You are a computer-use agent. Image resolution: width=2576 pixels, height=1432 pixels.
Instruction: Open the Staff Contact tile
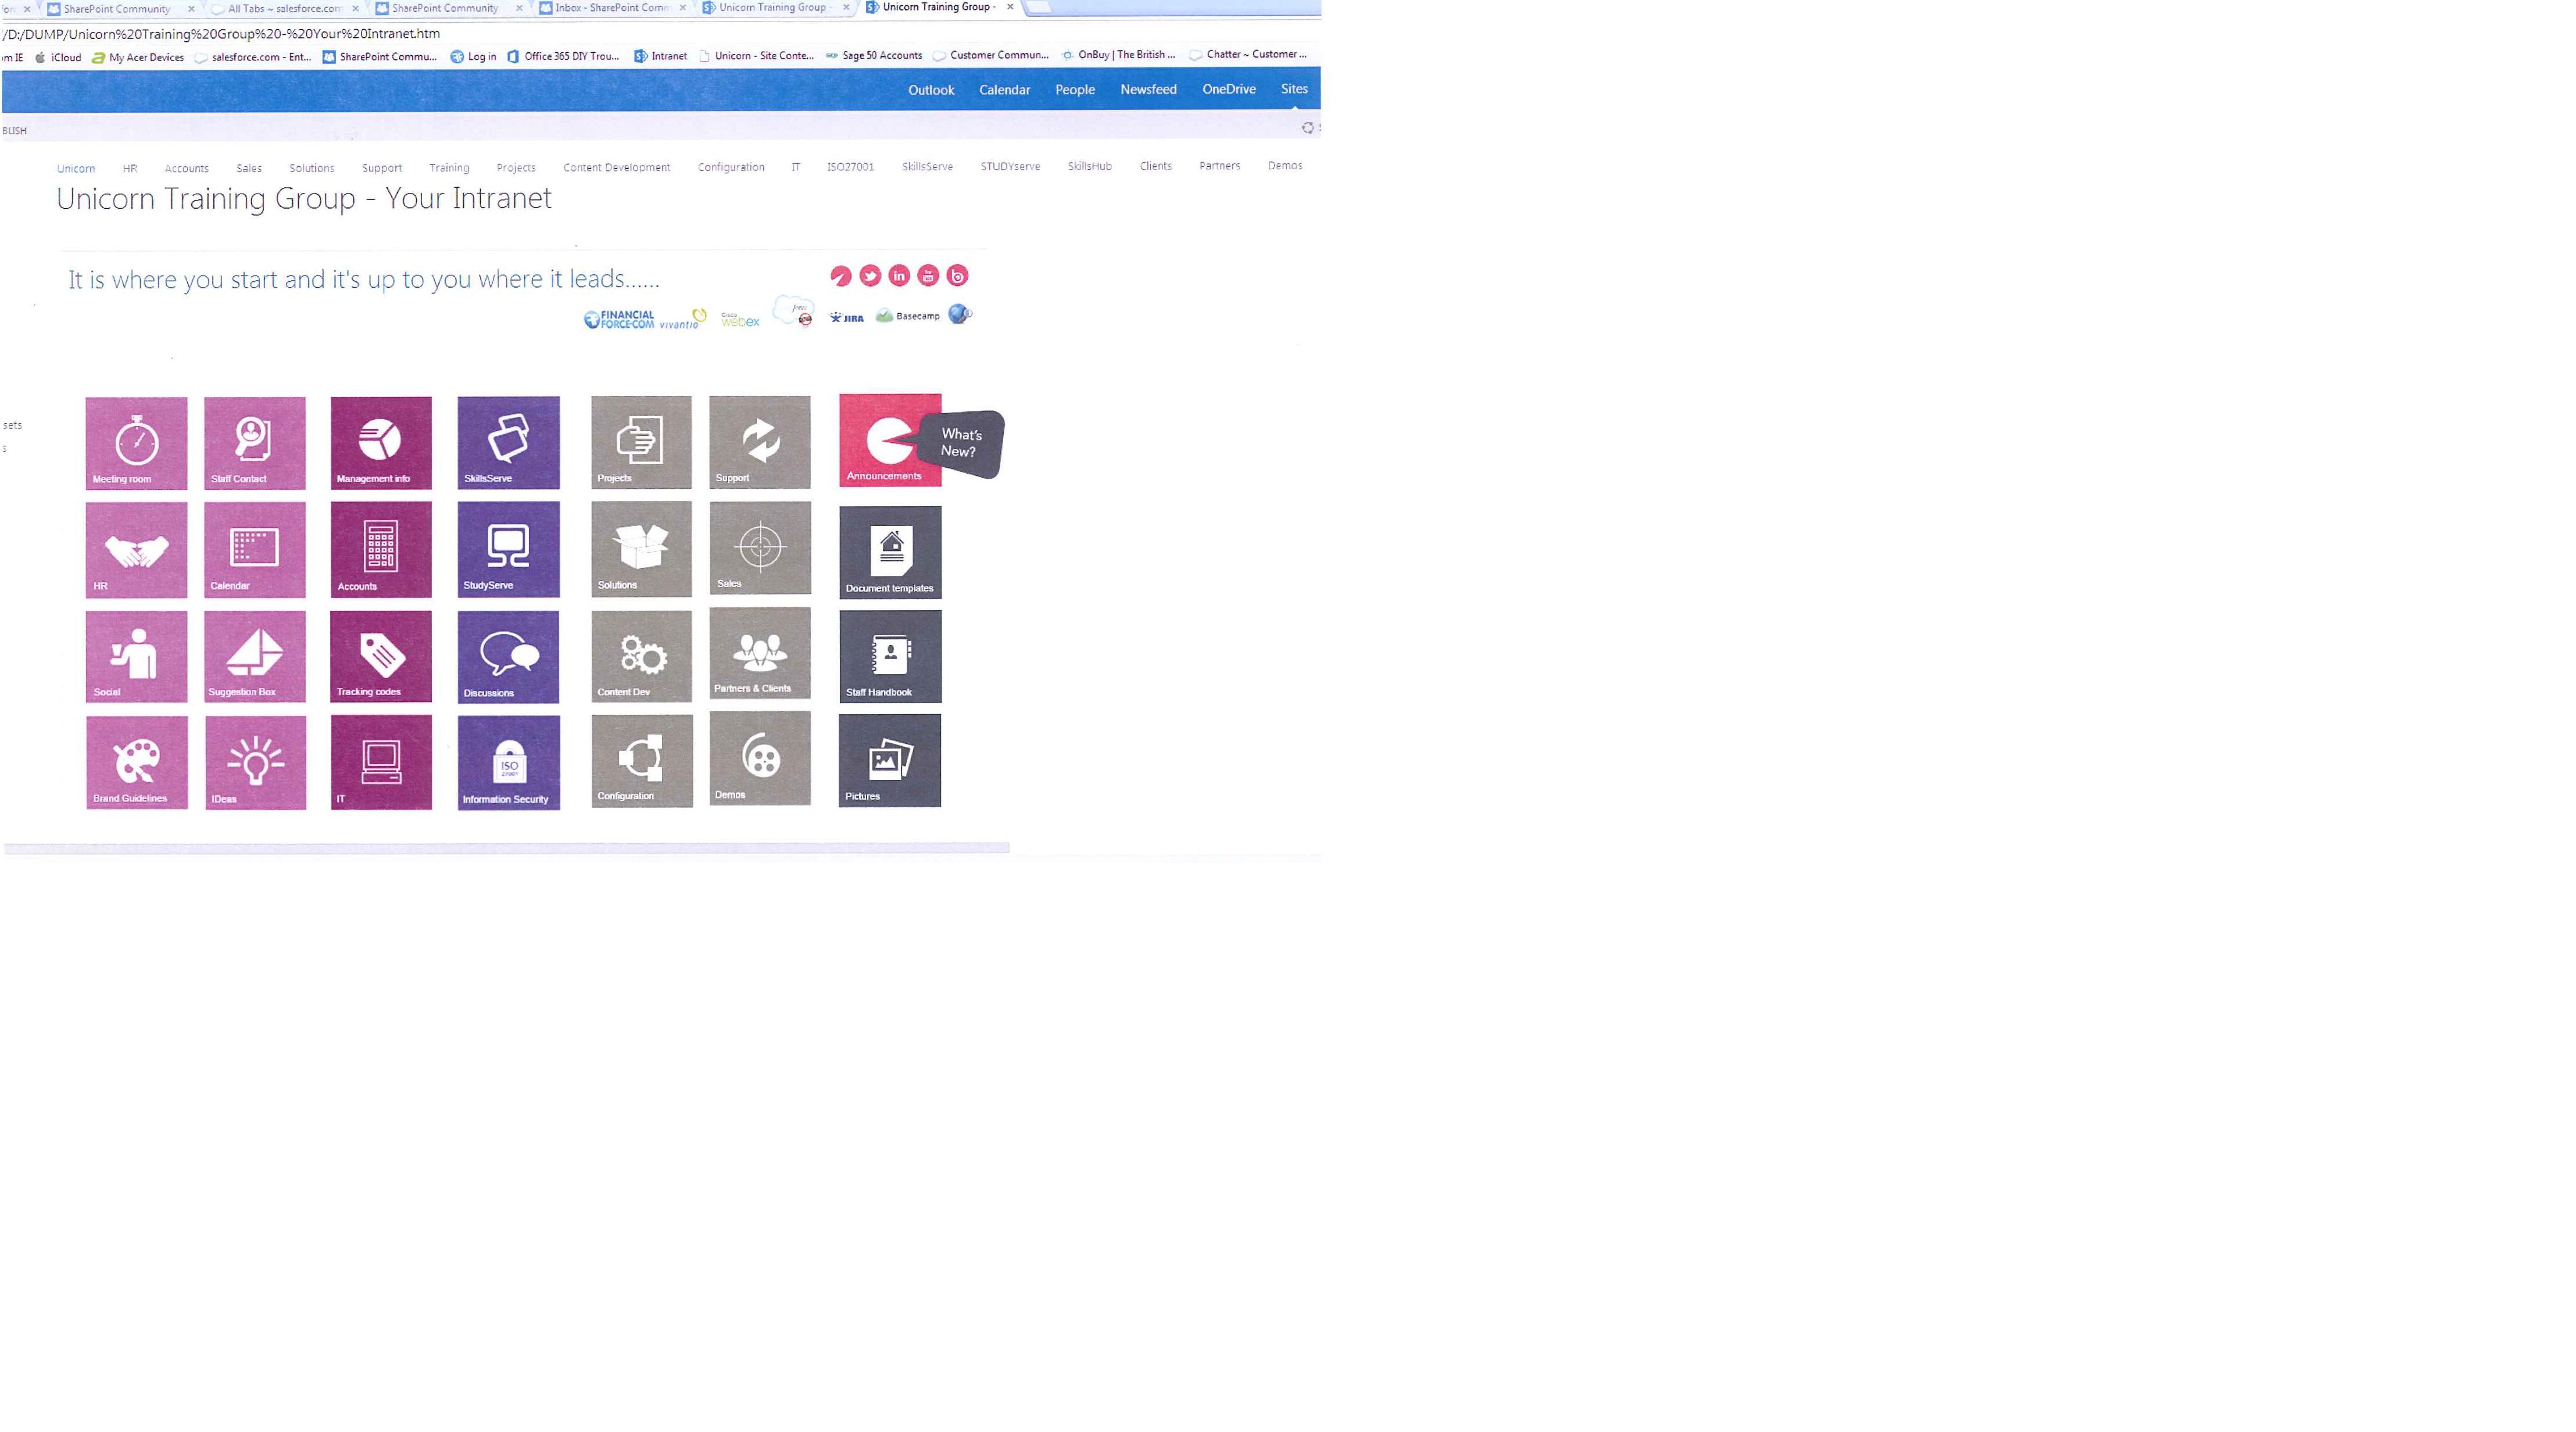(x=255, y=443)
